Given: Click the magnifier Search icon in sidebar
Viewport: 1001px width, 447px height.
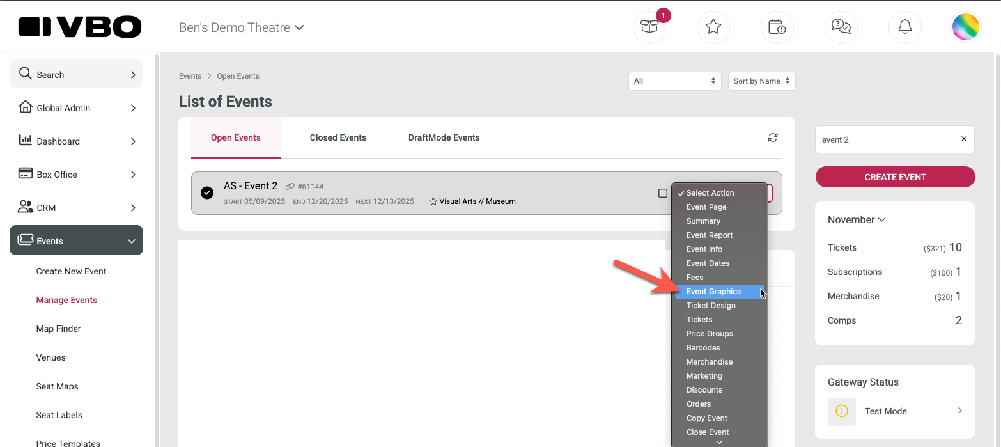Looking at the screenshot, I should [x=25, y=74].
